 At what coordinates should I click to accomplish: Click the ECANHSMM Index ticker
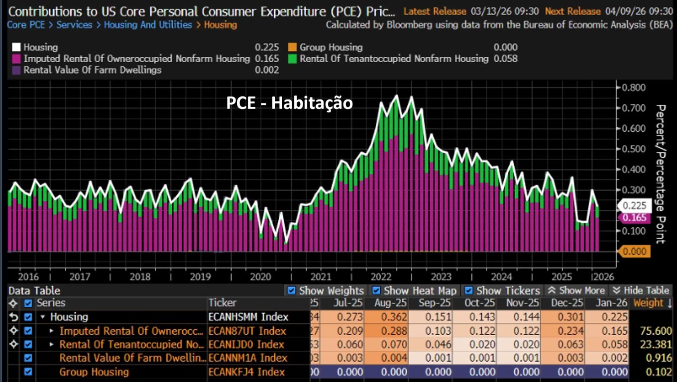248,317
